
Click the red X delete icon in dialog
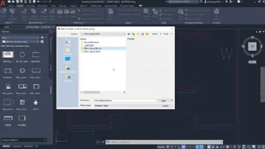coord(142,34)
